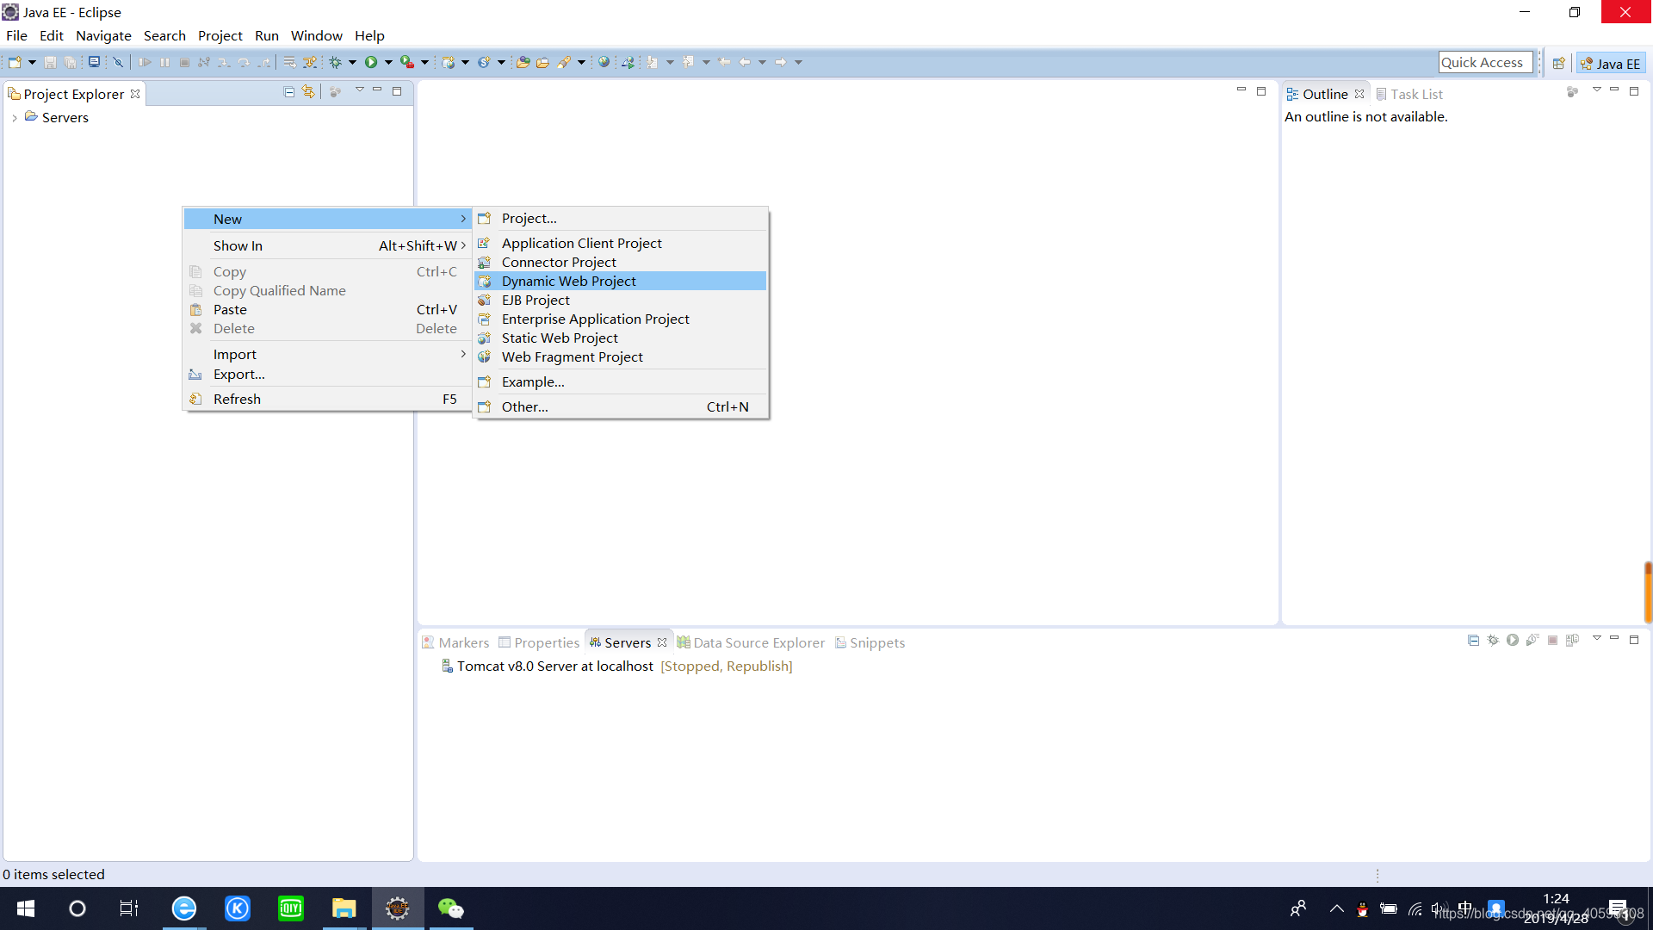The image size is (1653, 930).
Task: Open Servers view menu triangle
Action: click(x=1596, y=638)
